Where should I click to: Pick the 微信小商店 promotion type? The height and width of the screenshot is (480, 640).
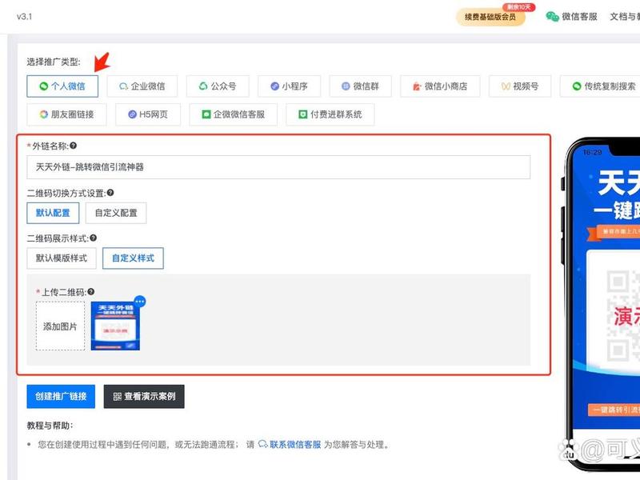[440, 86]
